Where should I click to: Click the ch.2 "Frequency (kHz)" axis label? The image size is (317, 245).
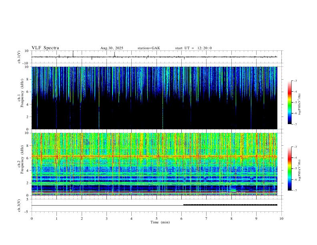coord(22,159)
